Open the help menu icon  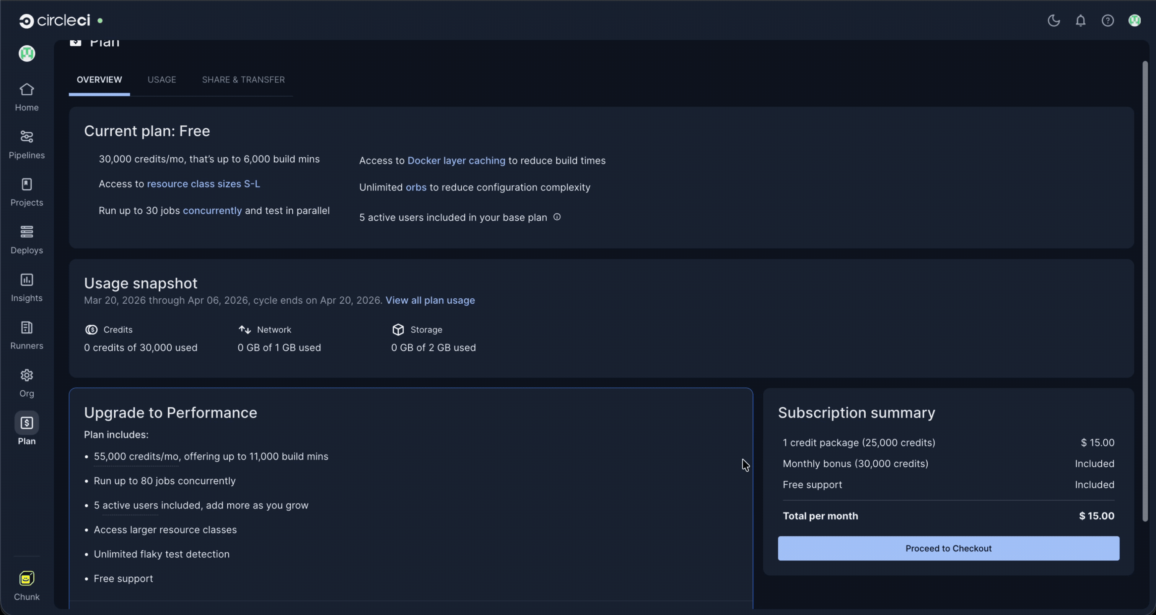[x=1108, y=21]
